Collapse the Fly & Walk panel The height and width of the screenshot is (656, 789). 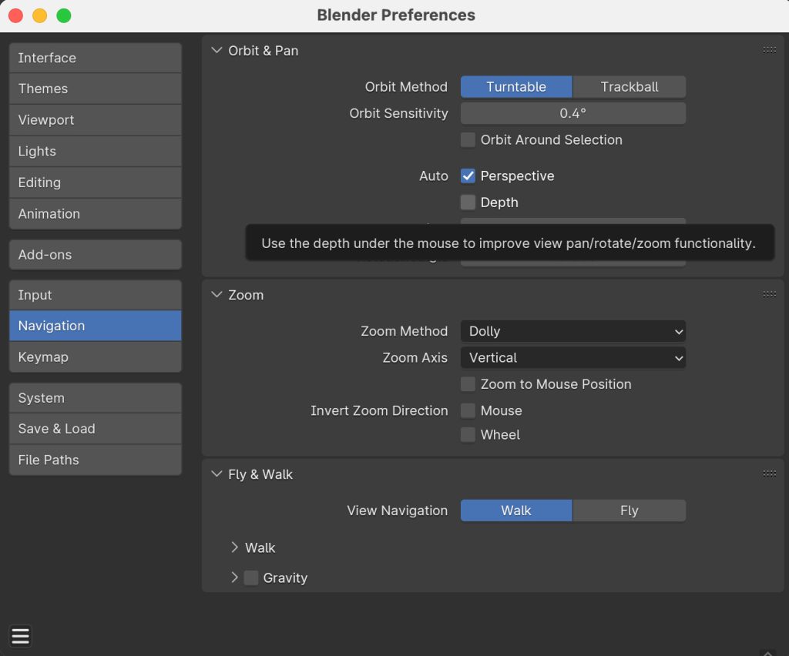click(x=217, y=474)
